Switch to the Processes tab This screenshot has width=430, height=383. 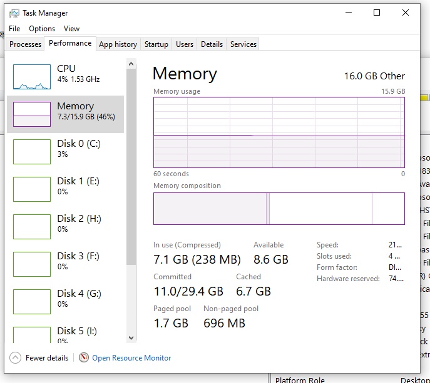(26, 44)
